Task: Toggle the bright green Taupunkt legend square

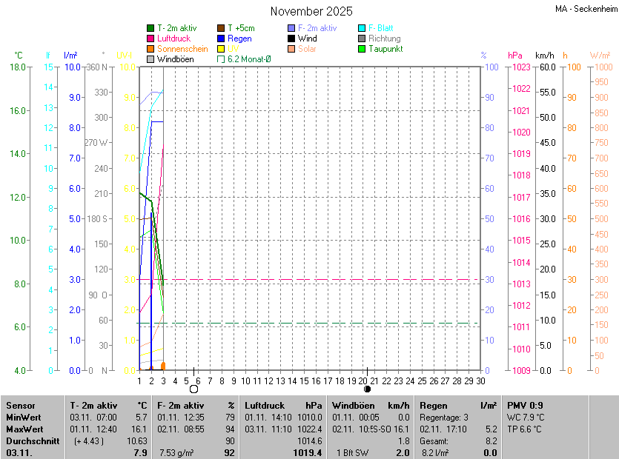Action: (x=362, y=49)
